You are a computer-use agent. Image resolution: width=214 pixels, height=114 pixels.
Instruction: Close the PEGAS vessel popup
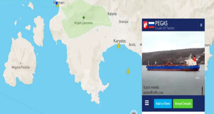[201, 25]
